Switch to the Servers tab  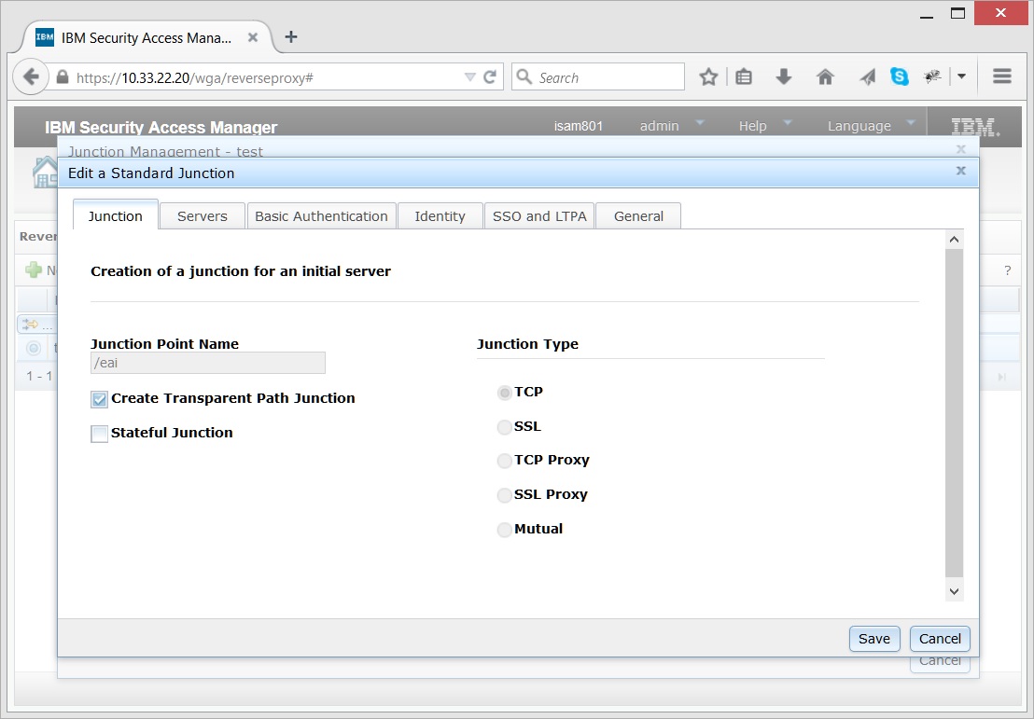point(202,215)
